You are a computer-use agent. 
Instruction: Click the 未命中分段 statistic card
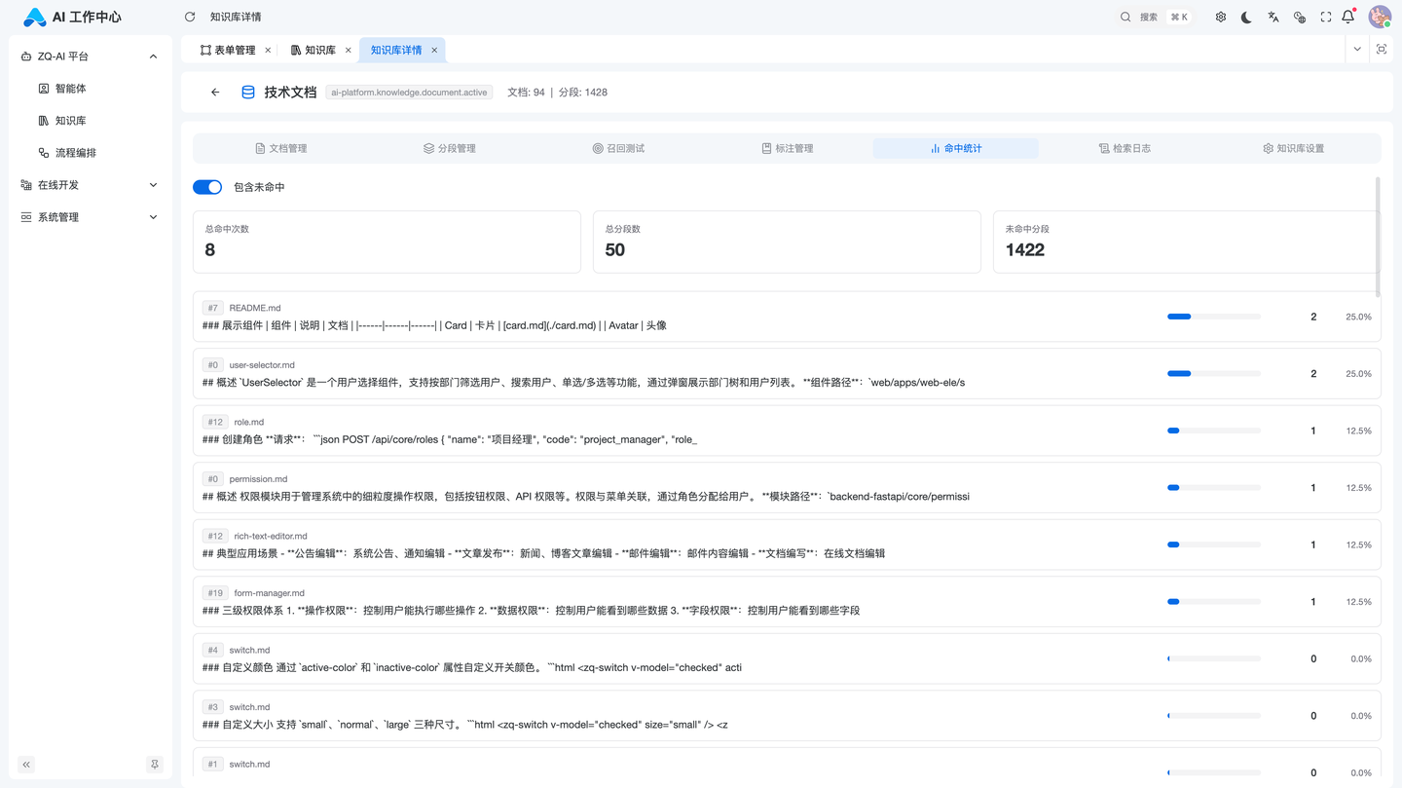(1187, 242)
